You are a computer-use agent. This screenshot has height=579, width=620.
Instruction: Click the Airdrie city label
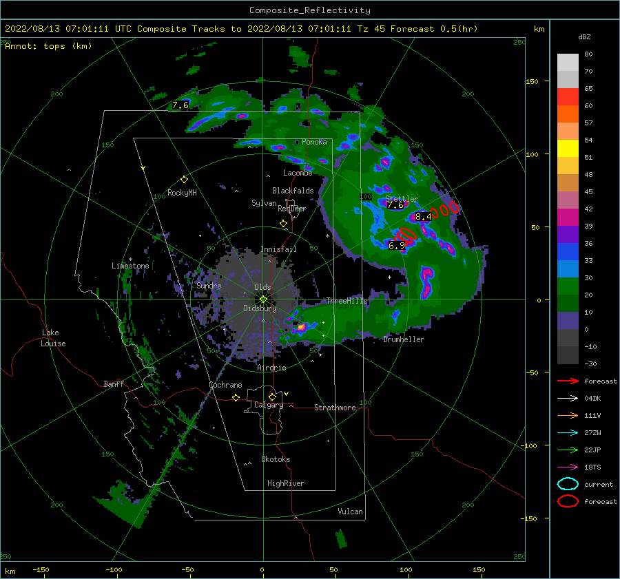pyautogui.click(x=271, y=368)
